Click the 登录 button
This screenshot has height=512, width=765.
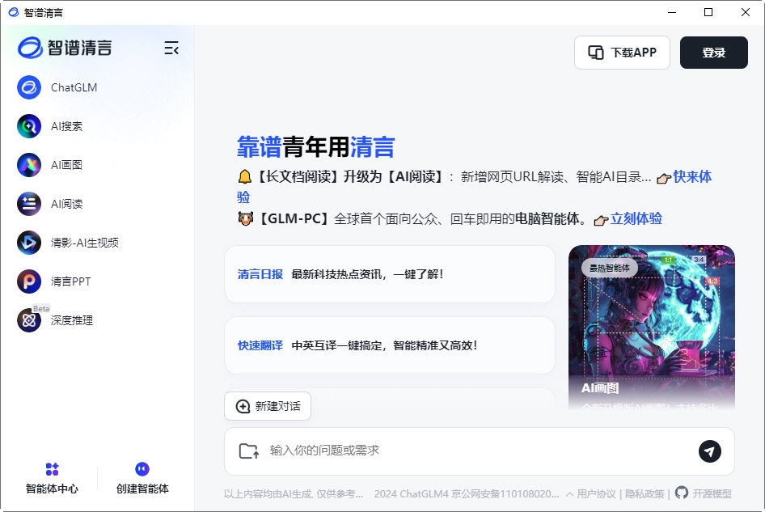coord(714,53)
